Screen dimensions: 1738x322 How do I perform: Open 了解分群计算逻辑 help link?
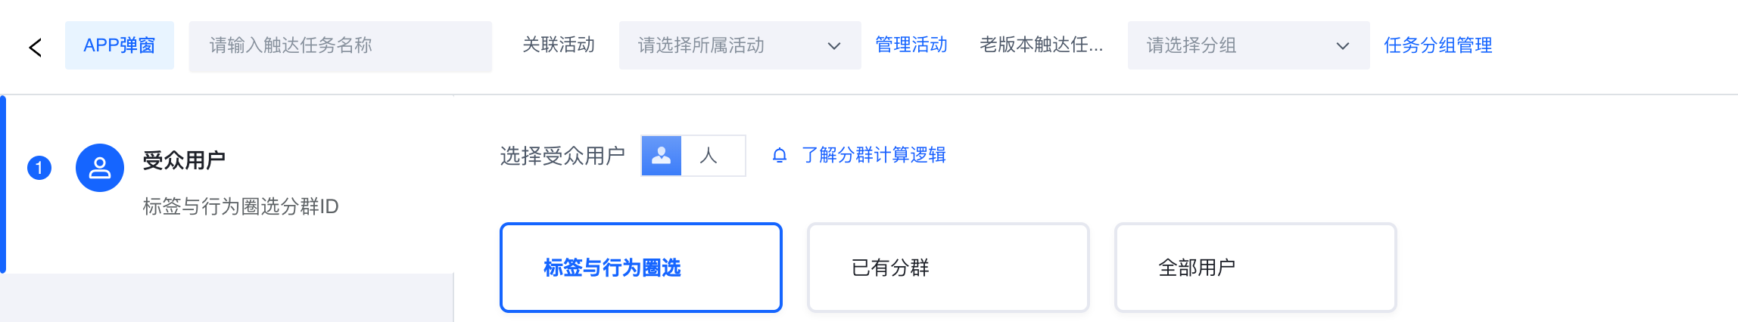click(x=874, y=155)
